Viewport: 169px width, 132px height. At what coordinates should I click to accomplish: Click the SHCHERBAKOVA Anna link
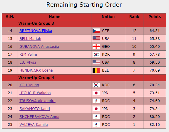click(39, 117)
